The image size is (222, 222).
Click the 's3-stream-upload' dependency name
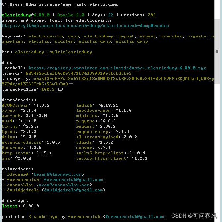98,137
